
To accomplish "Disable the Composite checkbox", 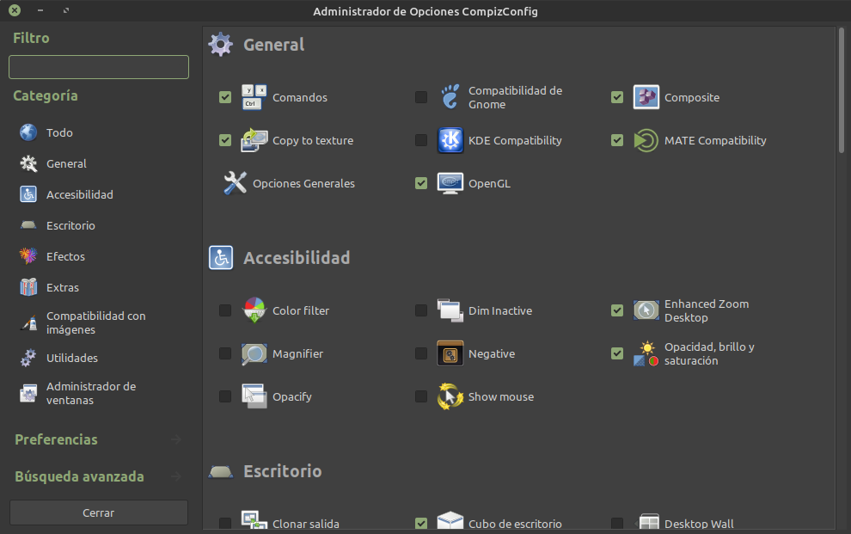I will (617, 97).
